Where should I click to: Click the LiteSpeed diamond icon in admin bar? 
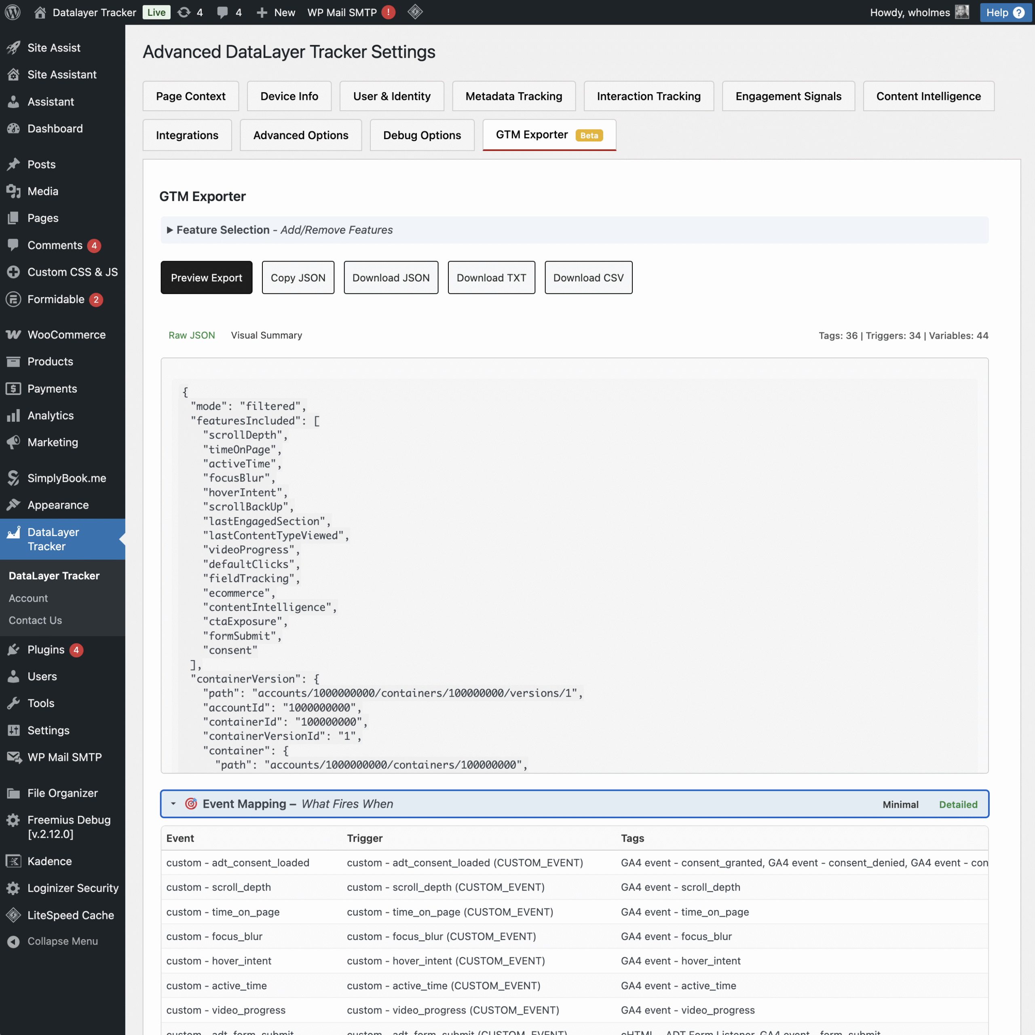[415, 12]
